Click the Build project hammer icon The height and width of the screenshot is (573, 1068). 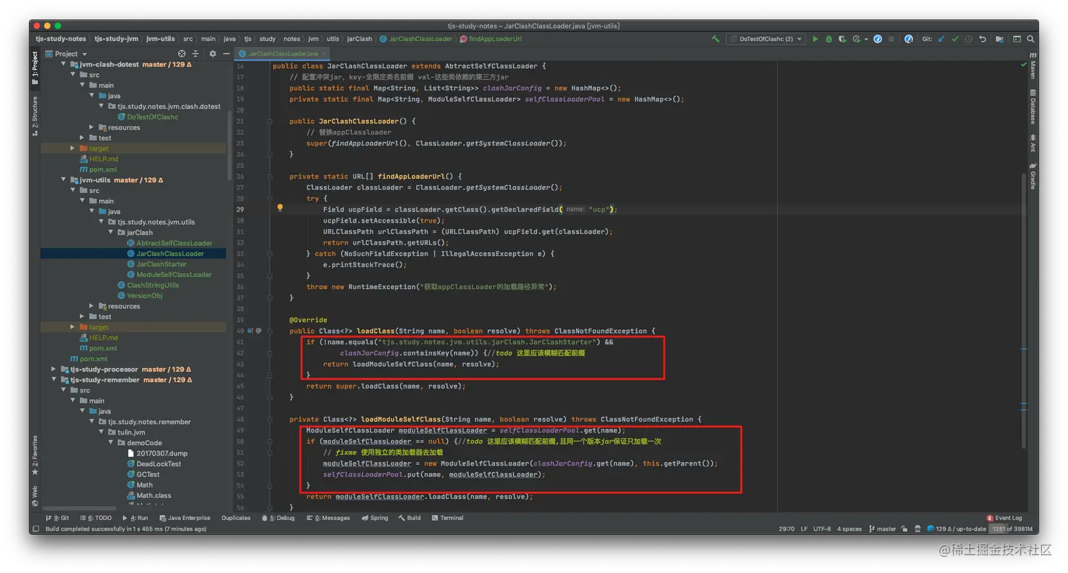pos(716,39)
